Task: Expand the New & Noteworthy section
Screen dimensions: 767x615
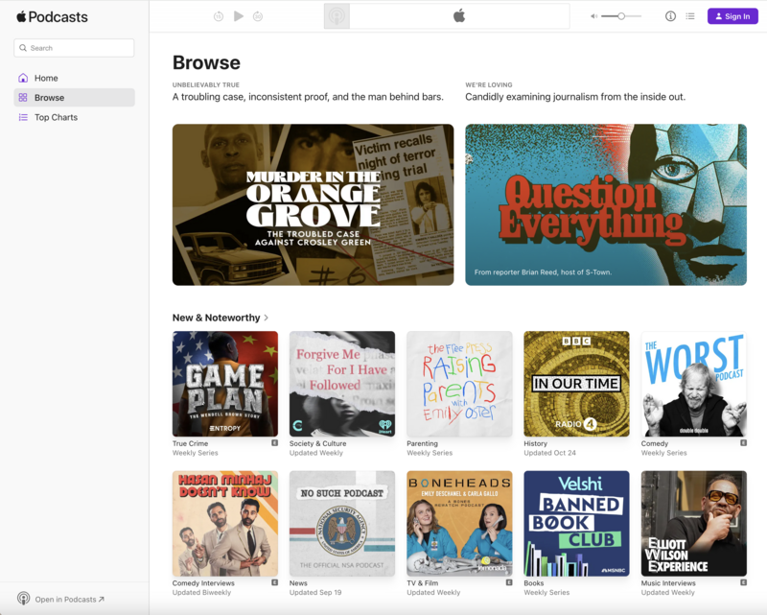Action: (x=221, y=318)
